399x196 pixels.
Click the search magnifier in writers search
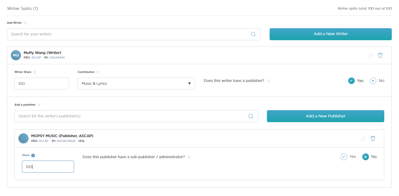coord(253,34)
